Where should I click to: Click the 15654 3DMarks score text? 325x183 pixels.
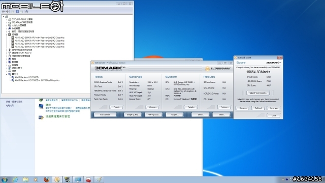point(258,72)
